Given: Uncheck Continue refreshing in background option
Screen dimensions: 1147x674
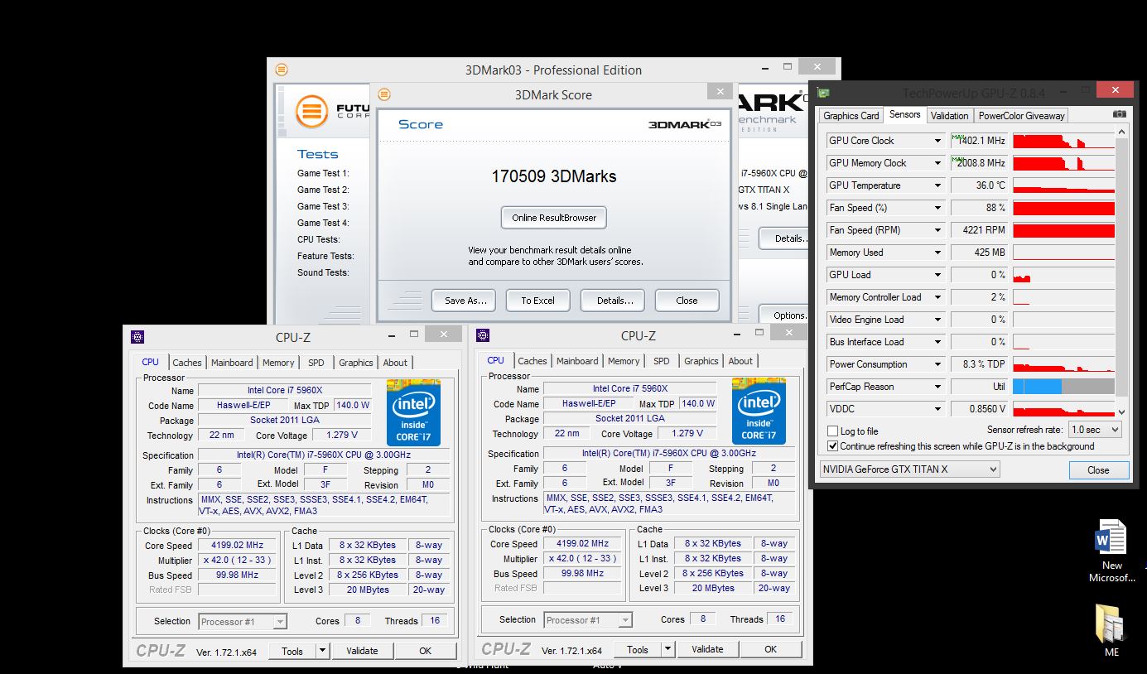Looking at the screenshot, I should [x=833, y=445].
